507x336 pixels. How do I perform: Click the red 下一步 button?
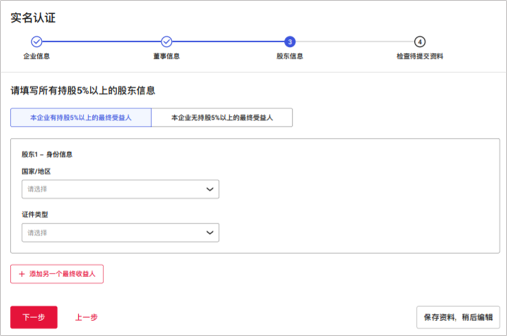click(x=34, y=317)
